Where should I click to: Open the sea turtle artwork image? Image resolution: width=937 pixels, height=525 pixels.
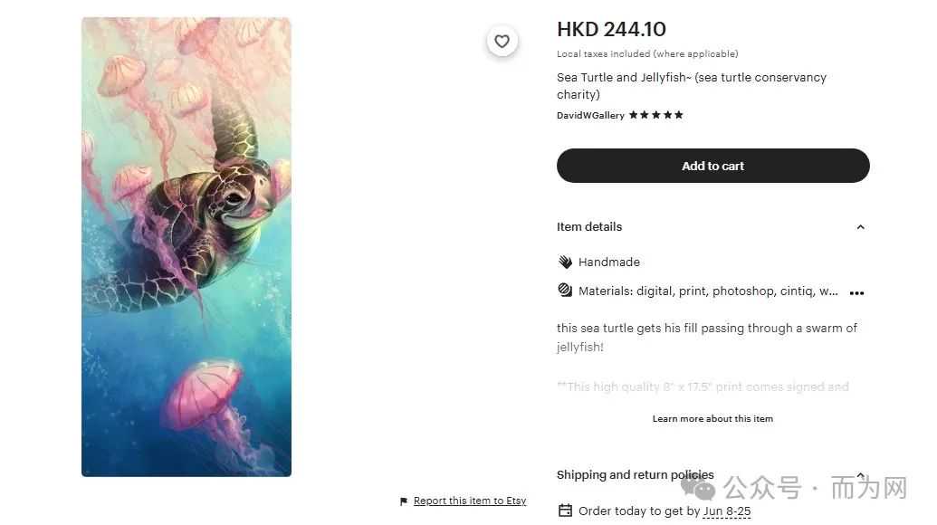pyautogui.click(x=186, y=247)
